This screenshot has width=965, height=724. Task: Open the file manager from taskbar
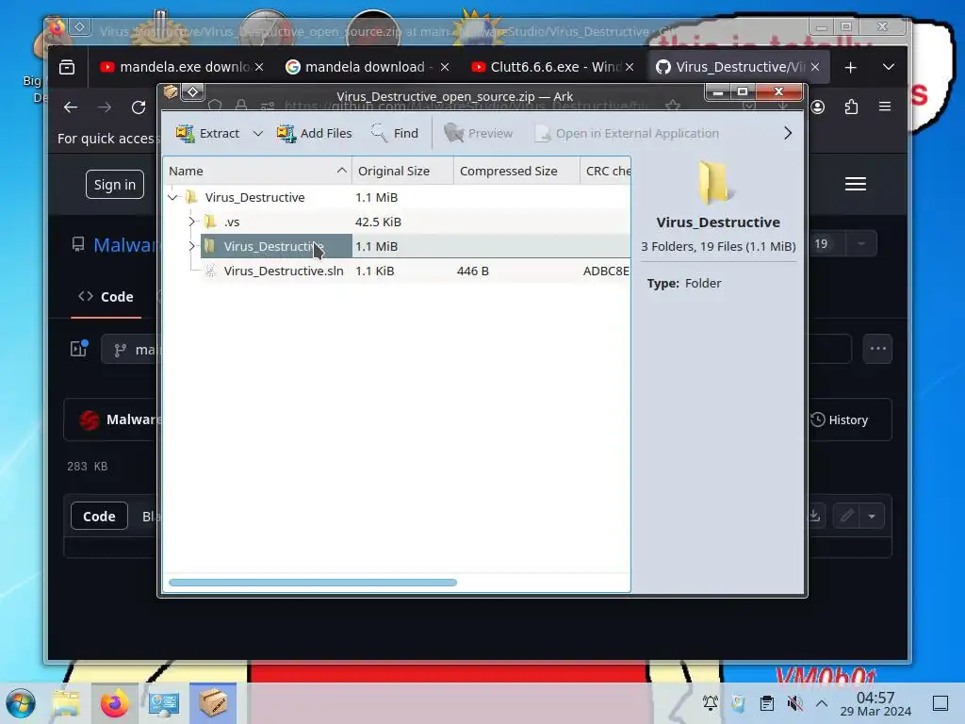coord(66,703)
